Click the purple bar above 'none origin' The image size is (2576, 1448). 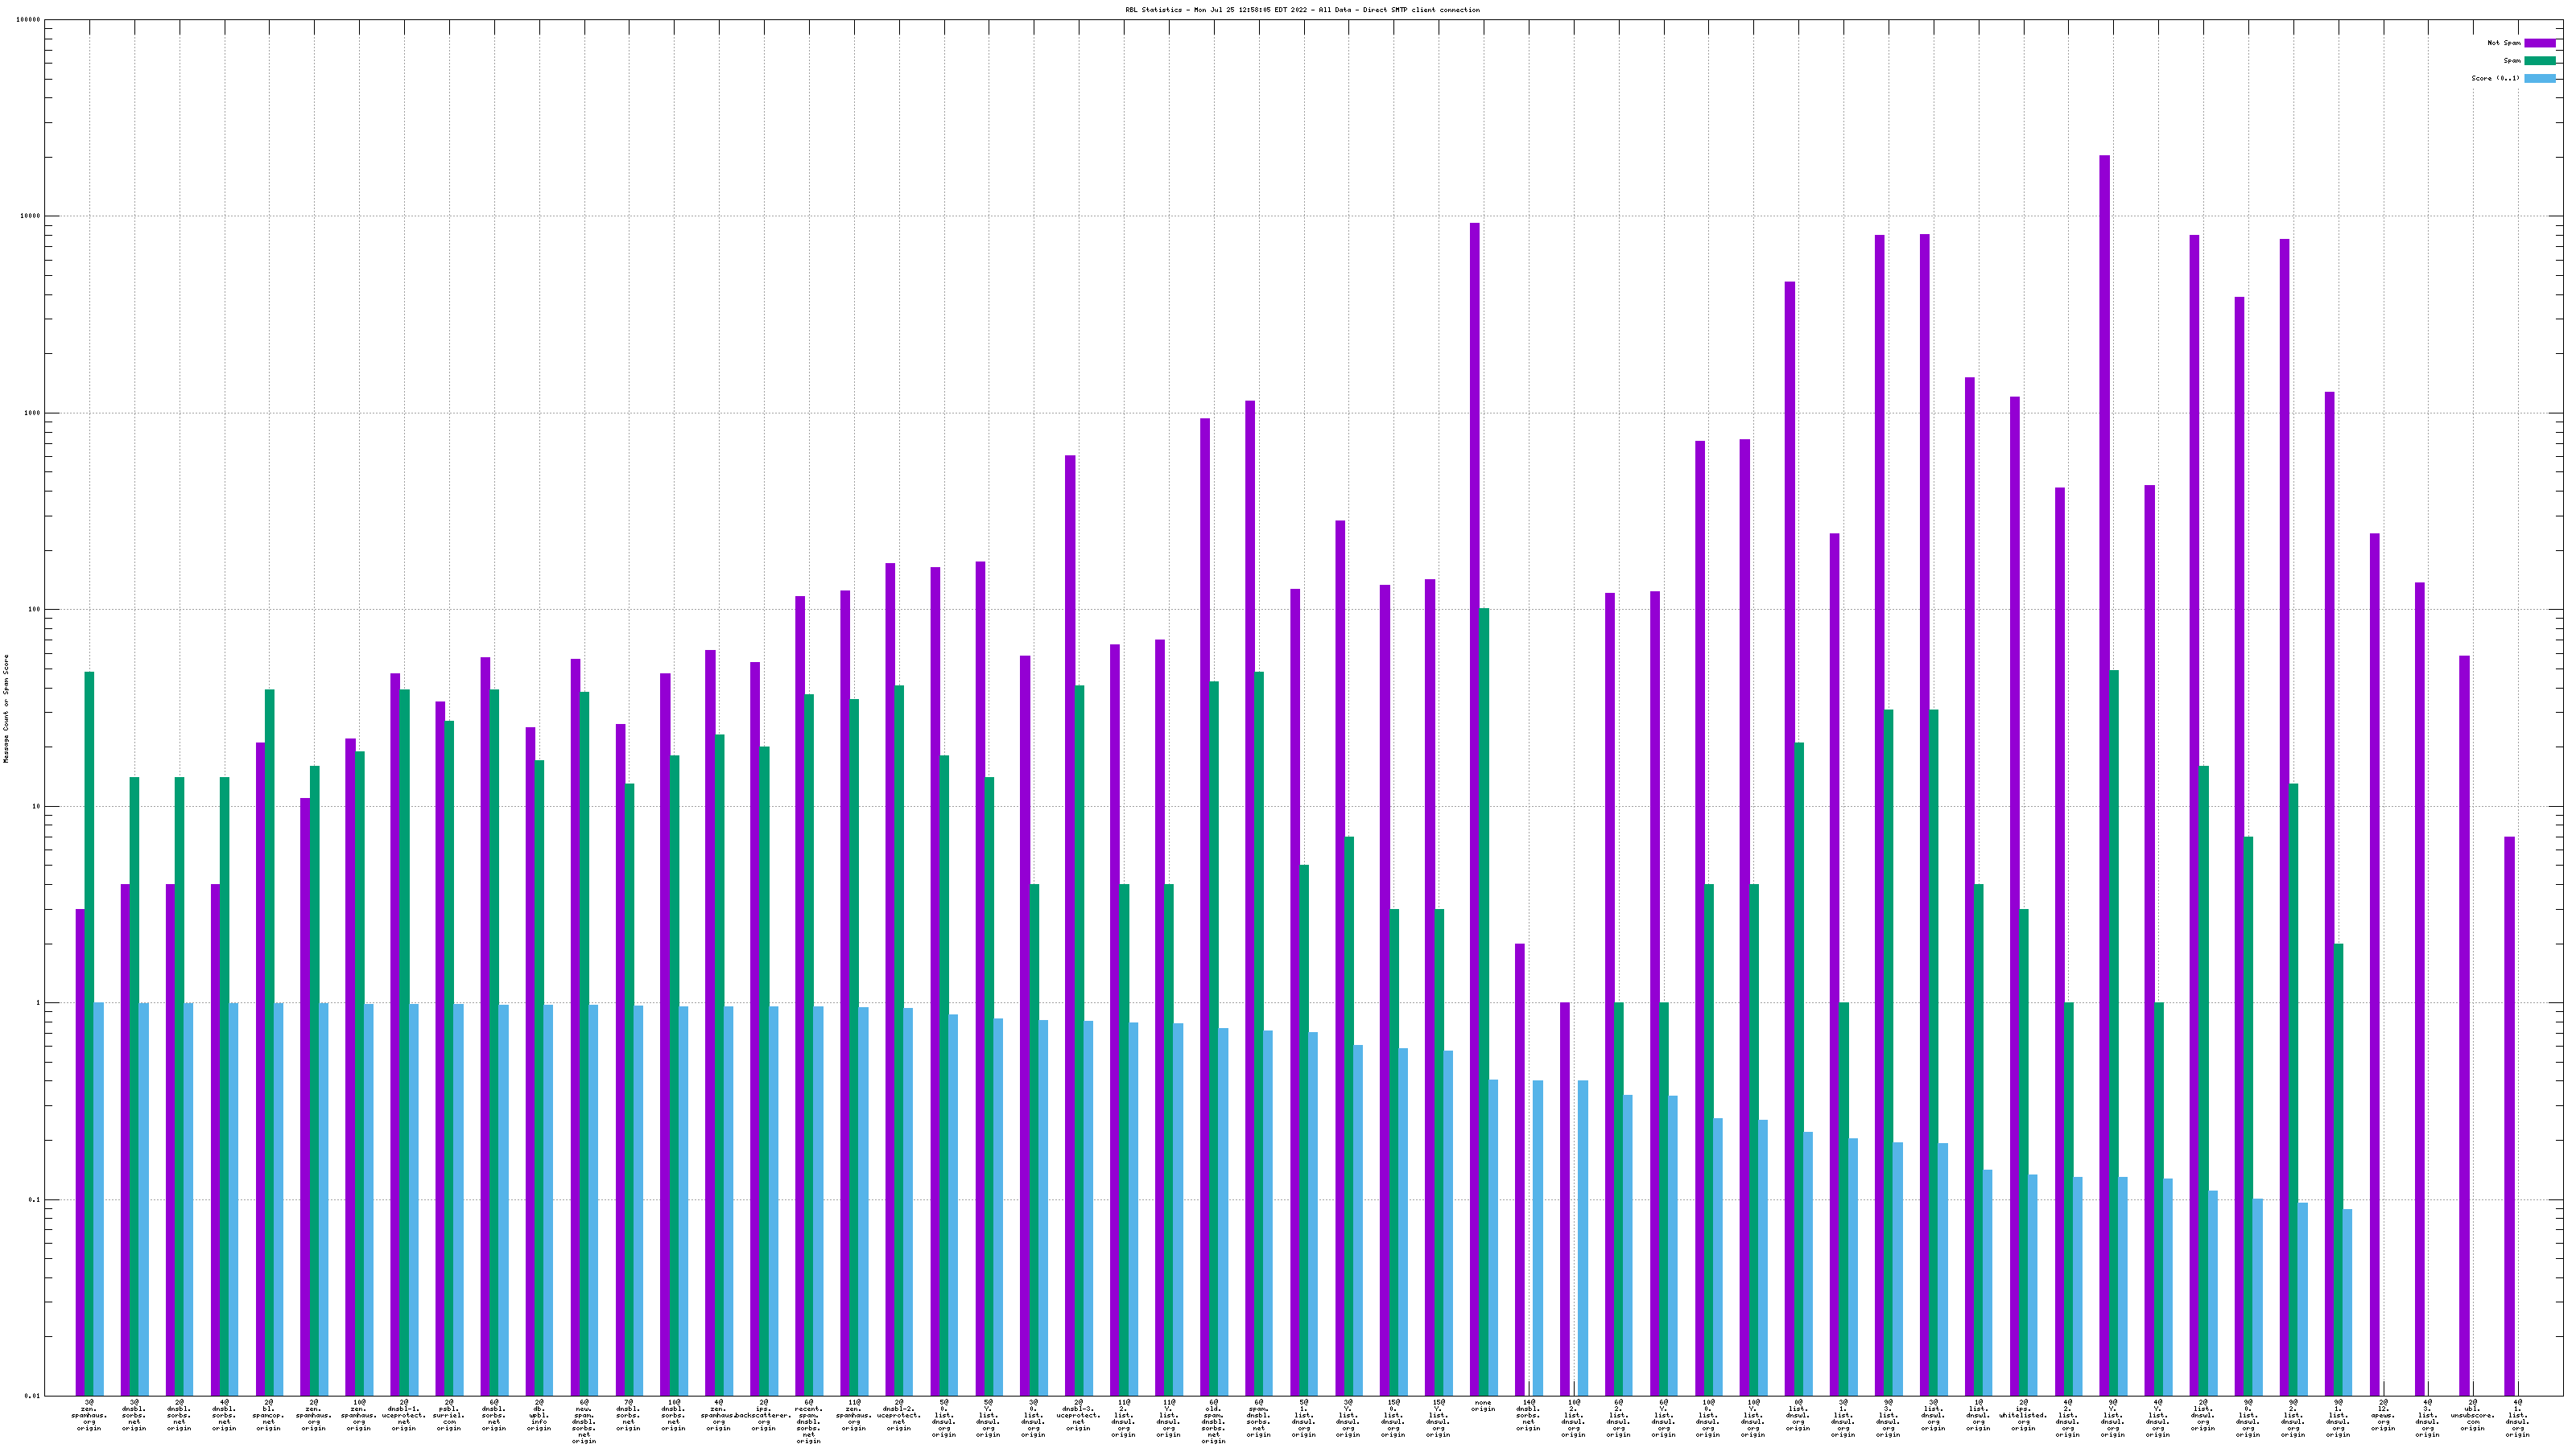point(1474,800)
